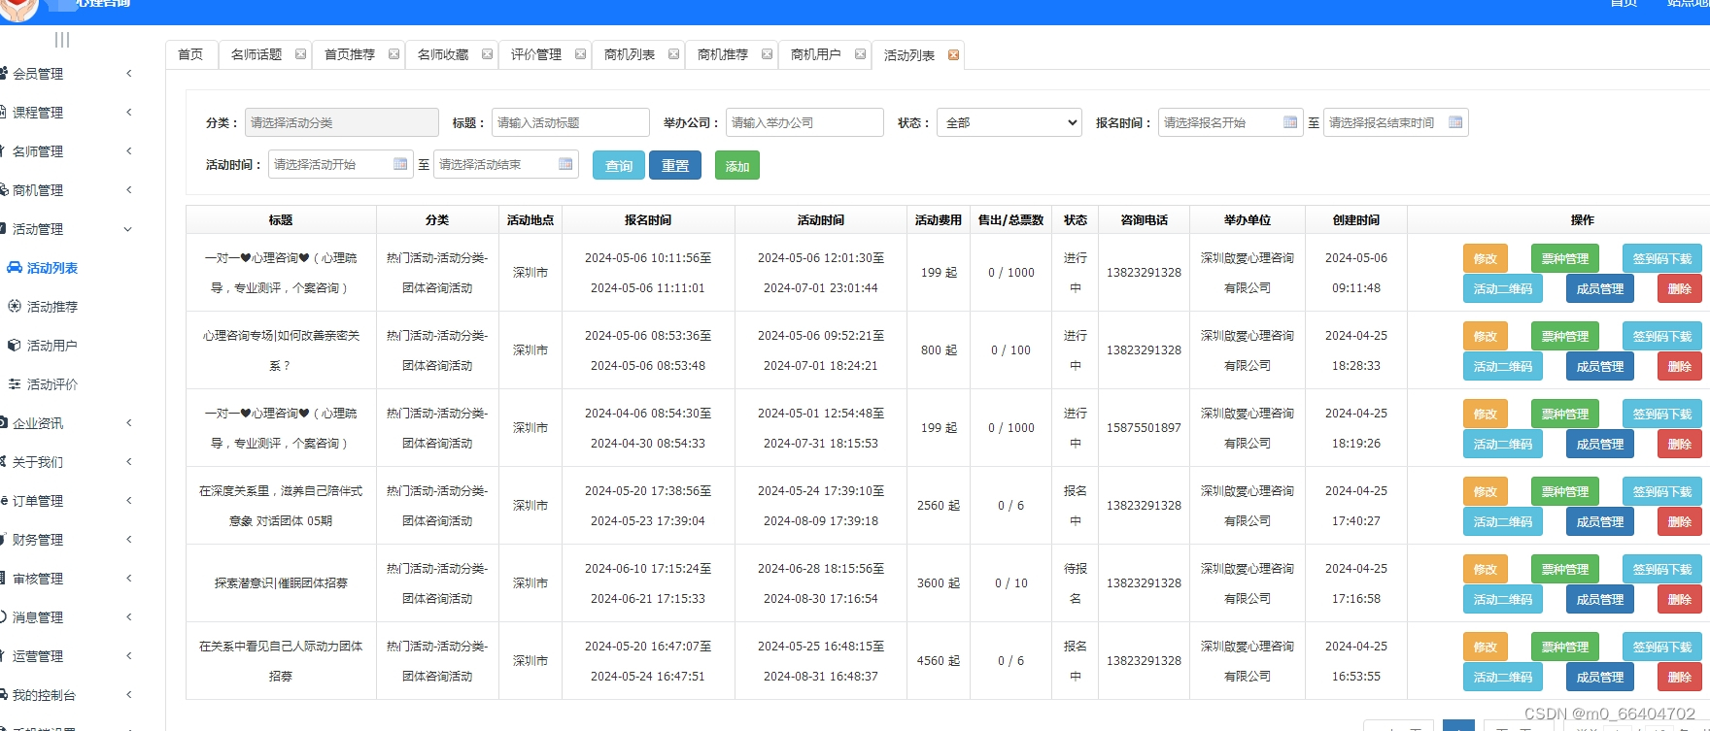Switch to the 名师话题 tab
Image resolution: width=1710 pixels, height=731 pixels.
coord(256,54)
